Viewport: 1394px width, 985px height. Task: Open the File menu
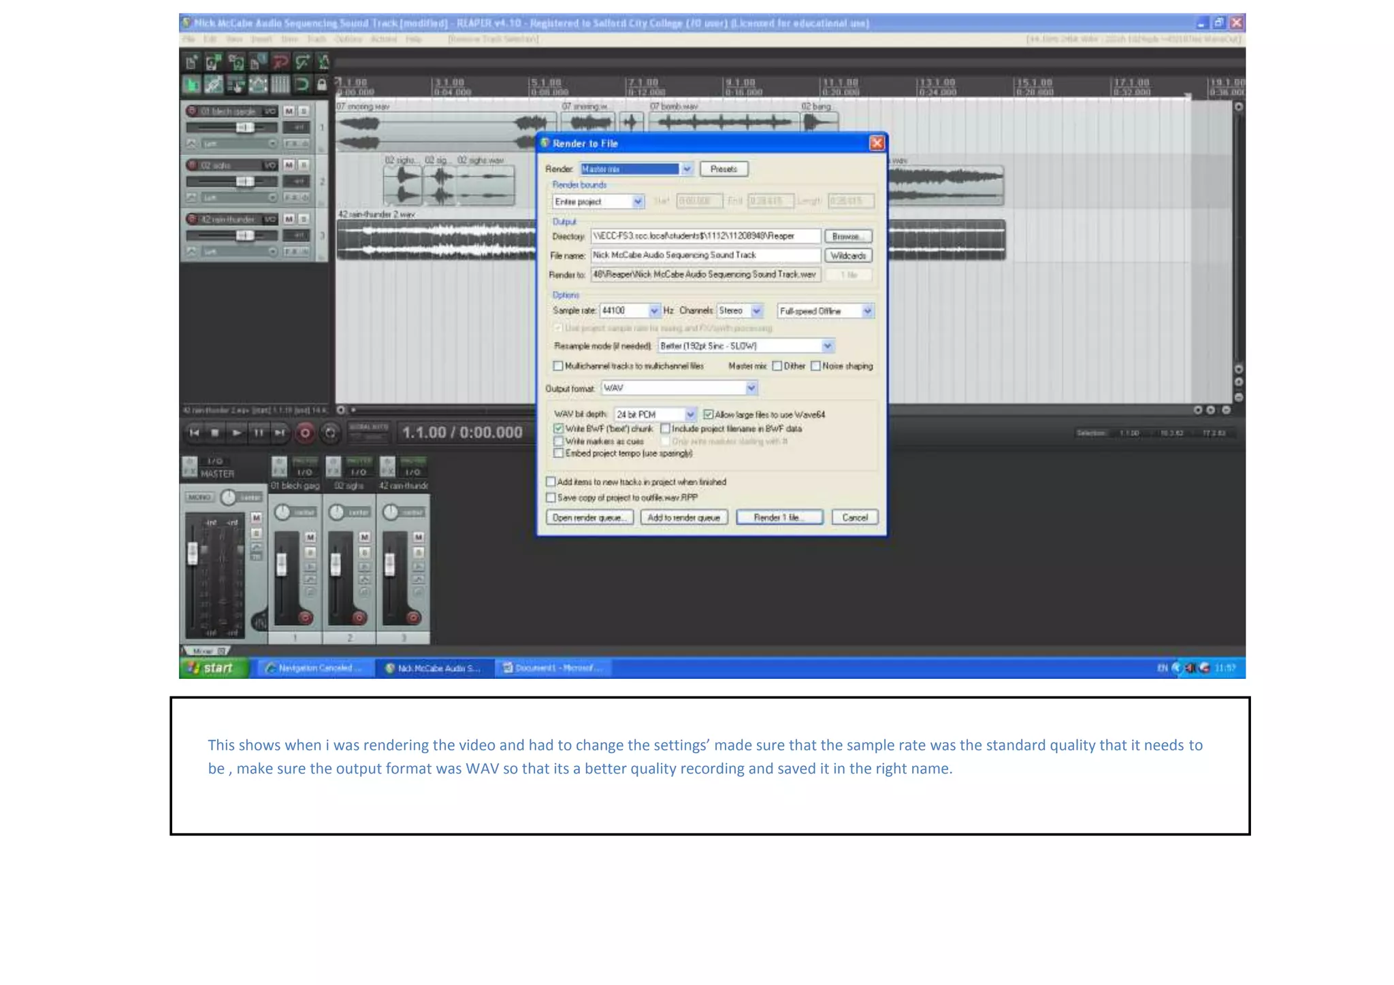[x=189, y=39]
